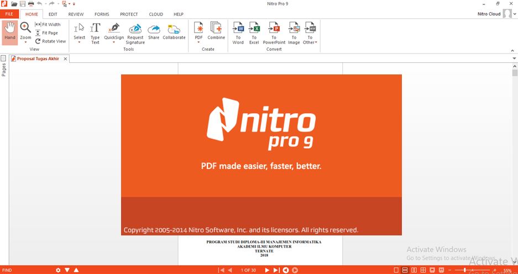Click the Print icon in quick access bar
518x274 pixels.
click(x=31, y=4)
